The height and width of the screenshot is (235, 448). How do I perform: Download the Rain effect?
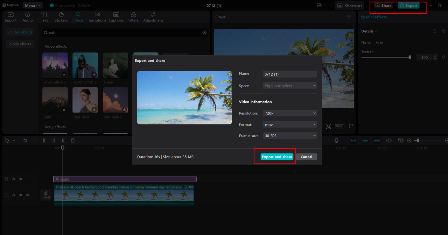[64, 109]
